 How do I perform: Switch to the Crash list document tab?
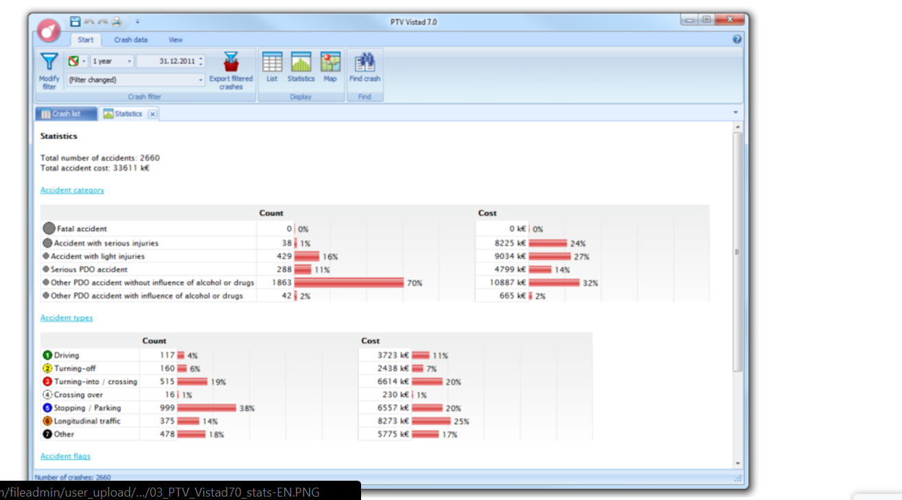tap(66, 114)
